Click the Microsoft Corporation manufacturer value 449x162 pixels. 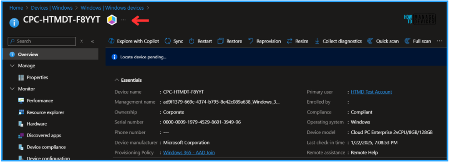click(186, 143)
